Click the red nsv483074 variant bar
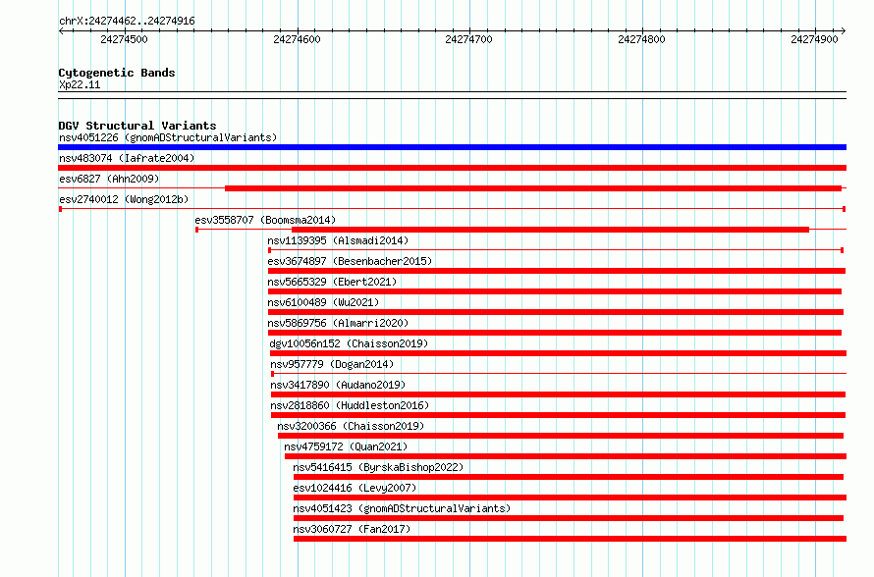 click(452, 168)
